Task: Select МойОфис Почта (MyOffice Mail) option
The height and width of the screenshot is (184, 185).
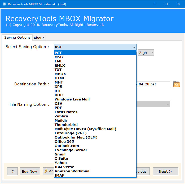Action: (95, 129)
